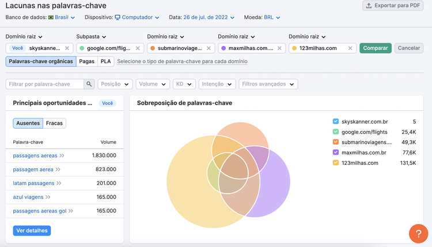Open the Volume filter dropdown
This screenshot has width=432, height=247.
pos(153,84)
